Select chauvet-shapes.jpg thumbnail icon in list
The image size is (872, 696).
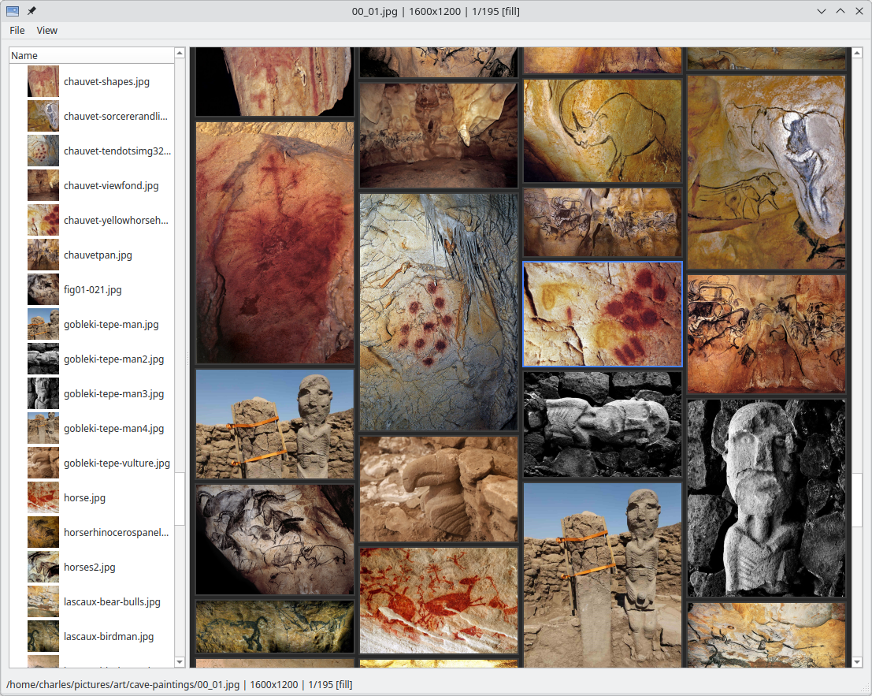click(x=43, y=81)
